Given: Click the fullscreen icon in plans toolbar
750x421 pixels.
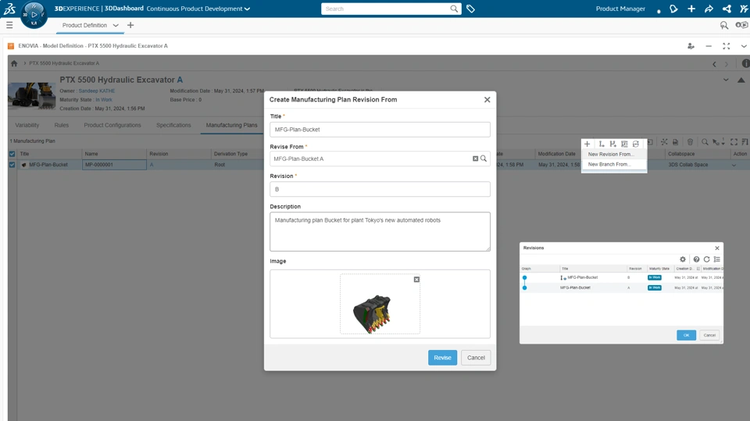Looking at the screenshot, I should click(x=734, y=142).
